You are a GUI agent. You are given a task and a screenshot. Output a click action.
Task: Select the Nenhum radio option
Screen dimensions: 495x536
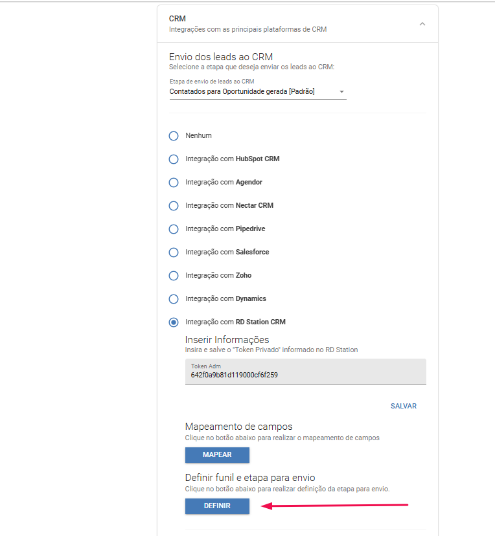coord(174,136)
